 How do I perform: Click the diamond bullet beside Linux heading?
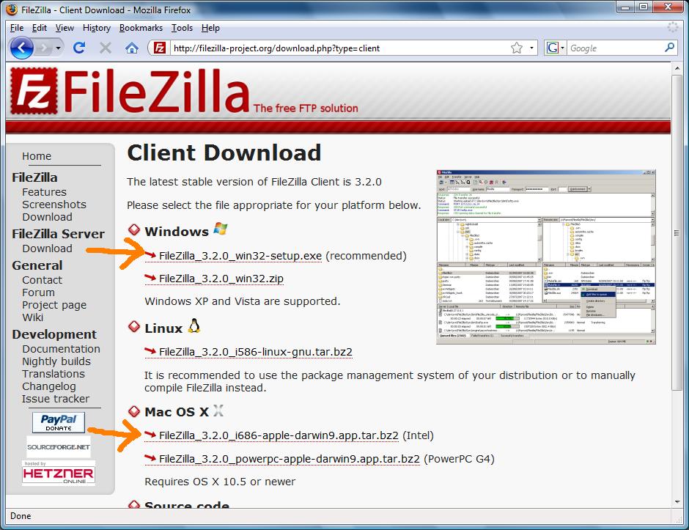[x=134, y=326]
